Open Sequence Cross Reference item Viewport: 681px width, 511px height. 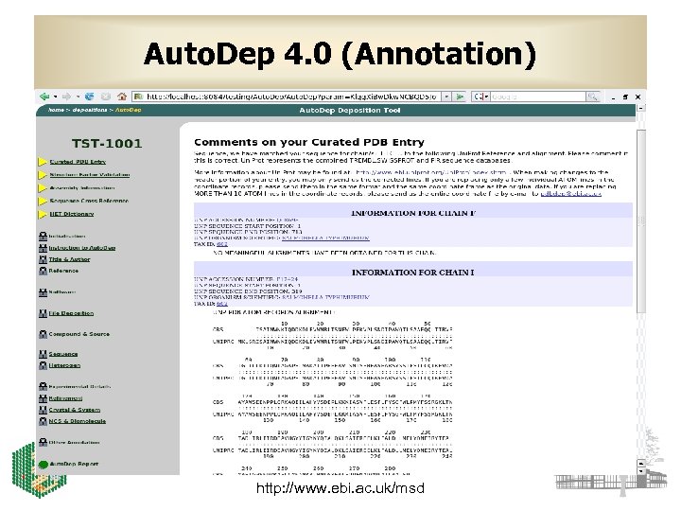pos(89,201)
